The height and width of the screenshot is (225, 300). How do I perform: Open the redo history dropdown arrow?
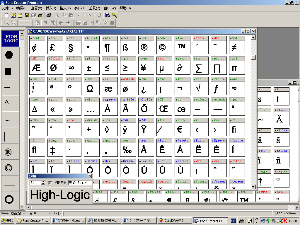(94, 15)
